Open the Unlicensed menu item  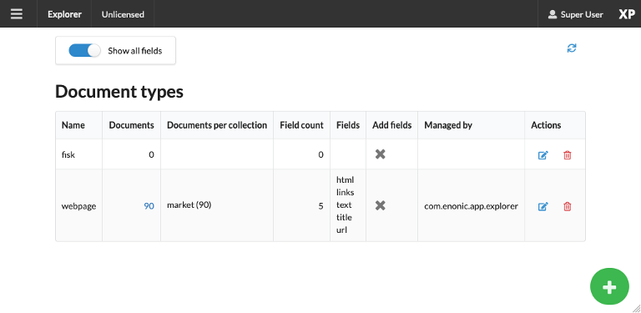123,14
